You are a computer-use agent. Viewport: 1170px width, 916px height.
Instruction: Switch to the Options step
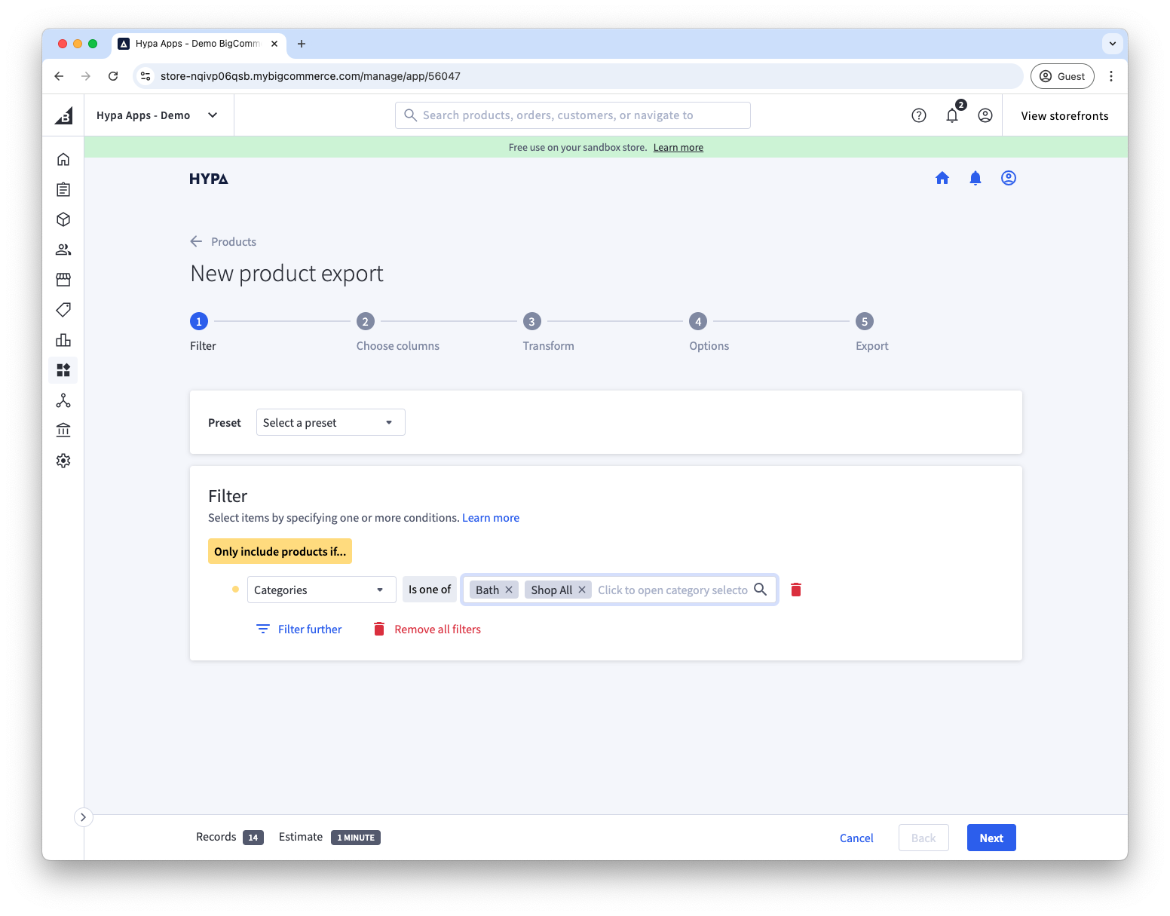698,321
